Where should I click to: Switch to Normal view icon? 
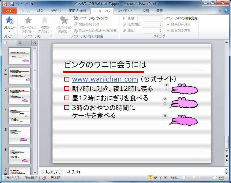click(x=151, y=178)
